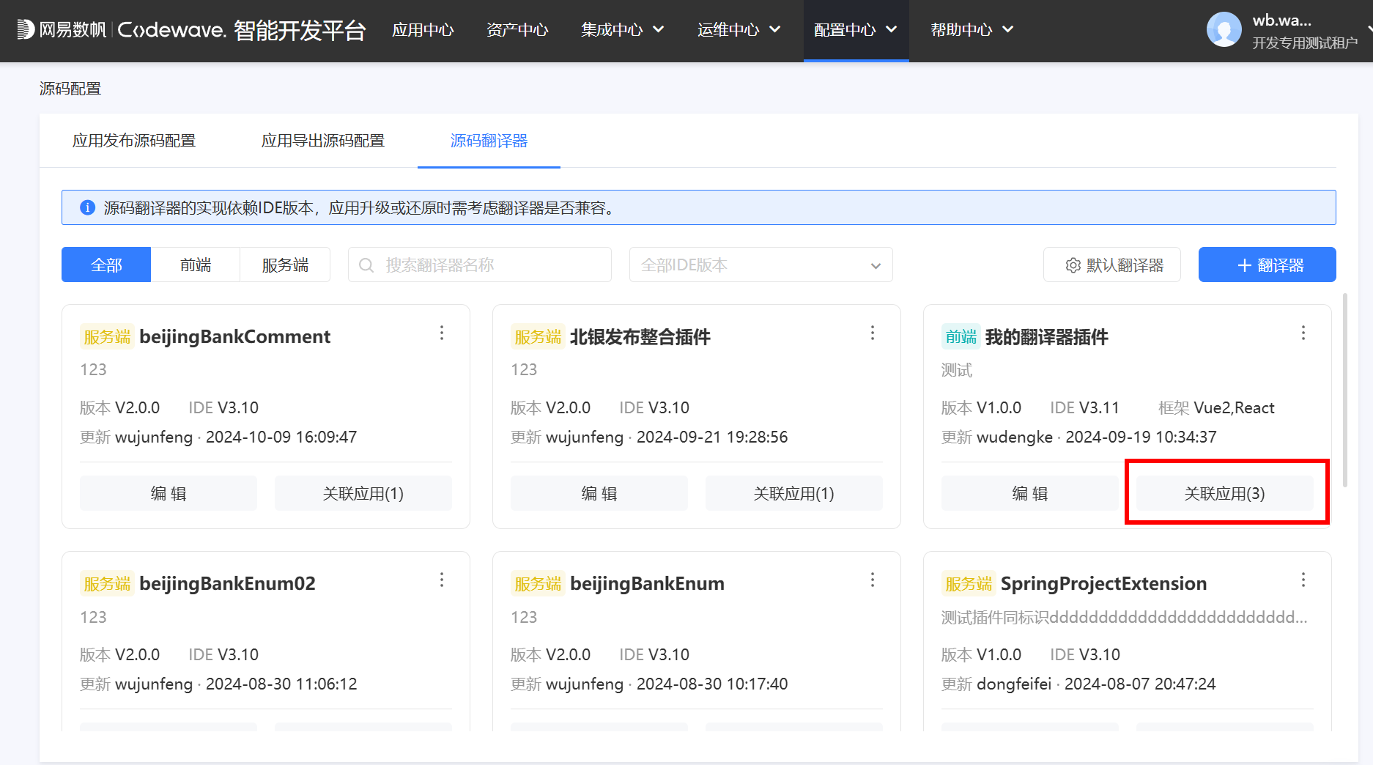Edit the 我的翻译器插件 translator
Viewport: 1373px width, 765px height.
[x=1030, y=494]
